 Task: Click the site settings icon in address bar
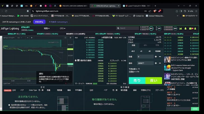pyautogui.click(x=33, y=11)
